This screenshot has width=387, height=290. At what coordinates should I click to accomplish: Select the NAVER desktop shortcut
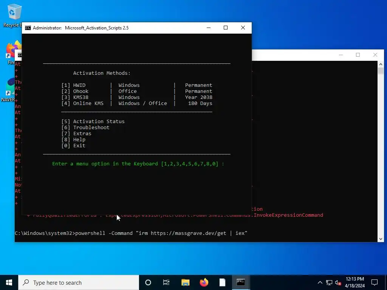pos(8,90)
